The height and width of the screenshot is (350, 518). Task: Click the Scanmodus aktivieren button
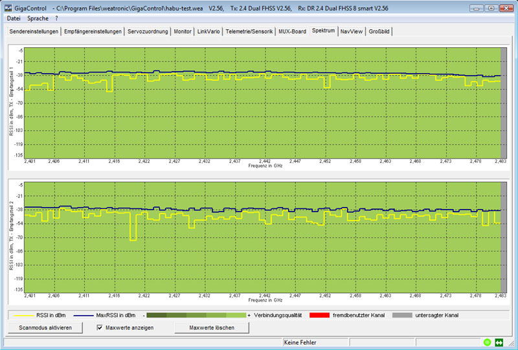pos(45,327)
